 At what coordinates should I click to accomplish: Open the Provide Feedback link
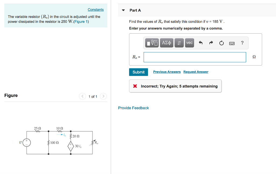[133, 108]
